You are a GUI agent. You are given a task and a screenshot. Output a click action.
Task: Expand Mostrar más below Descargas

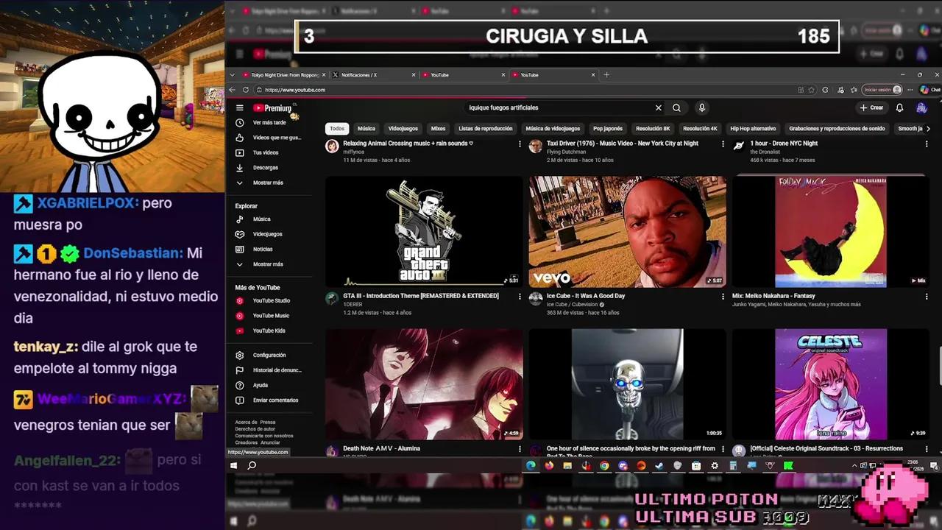point(269,183)
